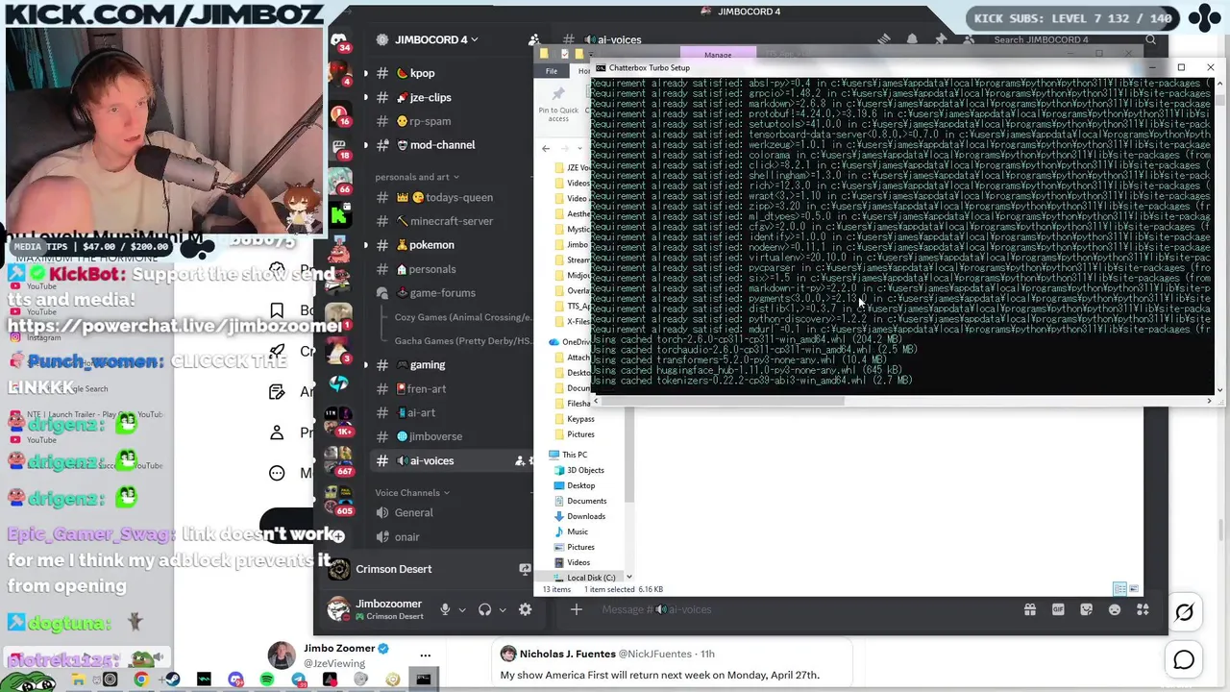The width and height of the screenshot is (1230, 692).
Task: Open Nicholas J. Fuentes tweet author link
Action: pyautogui.click(x=605, y=654)
